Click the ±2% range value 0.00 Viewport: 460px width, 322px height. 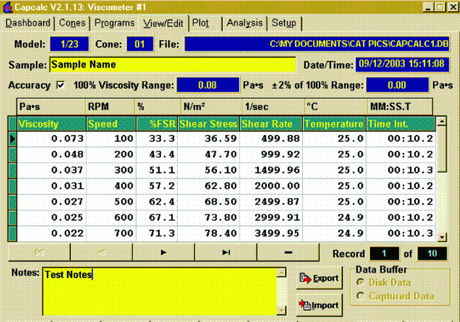tap(397, 85)
